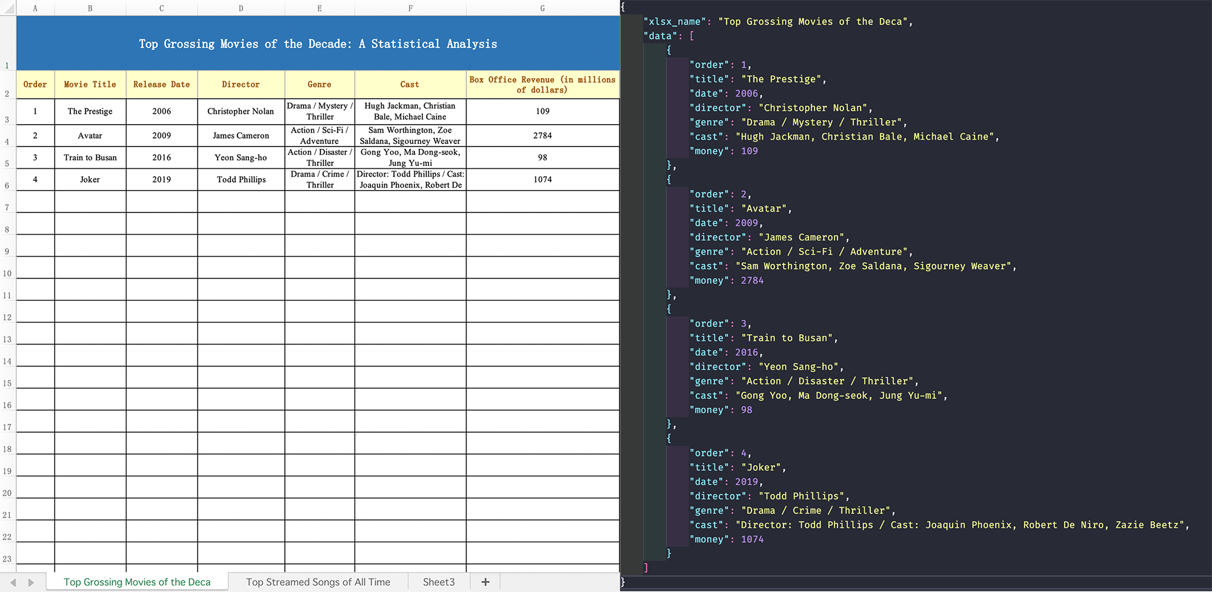Select release date cell 2006

tap(162, 111)
